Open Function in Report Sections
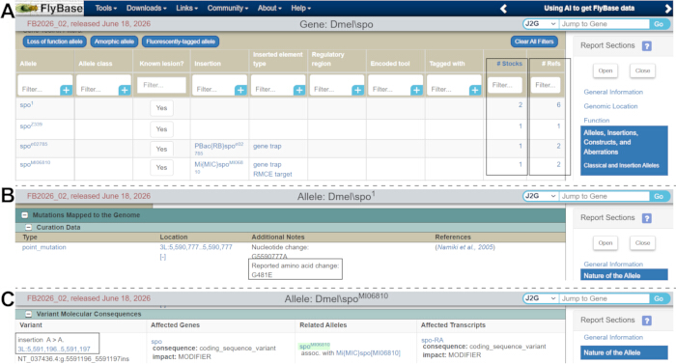Viewport: 676px width, 364px height. [597, 121]
